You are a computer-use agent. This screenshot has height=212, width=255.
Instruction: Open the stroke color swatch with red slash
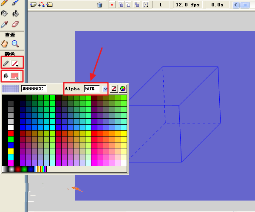(x=14, y=64)
